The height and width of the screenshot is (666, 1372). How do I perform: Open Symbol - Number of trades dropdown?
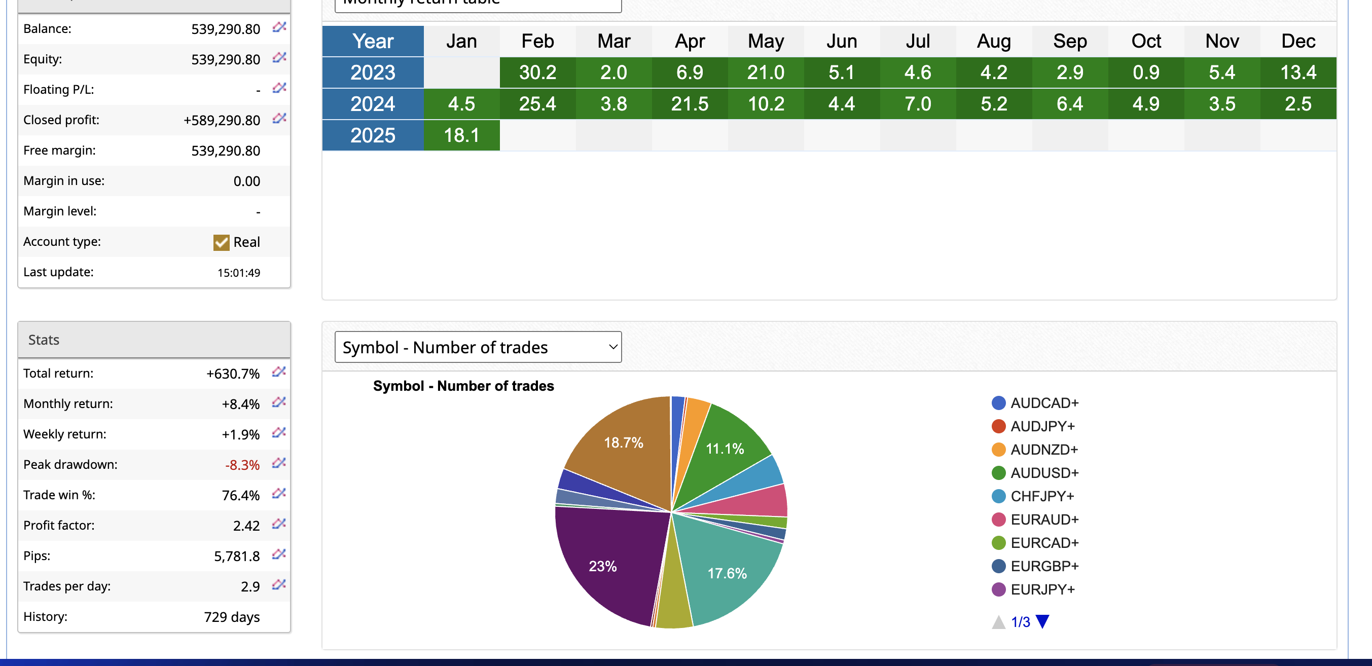coord(478,347)
